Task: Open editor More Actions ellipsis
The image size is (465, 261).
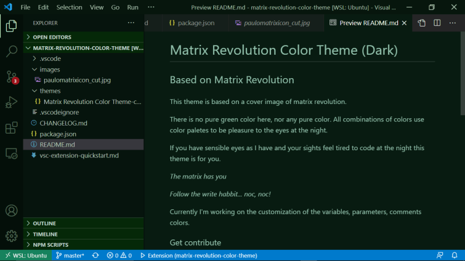Action: pyautogui.click(x=452, y=23)
